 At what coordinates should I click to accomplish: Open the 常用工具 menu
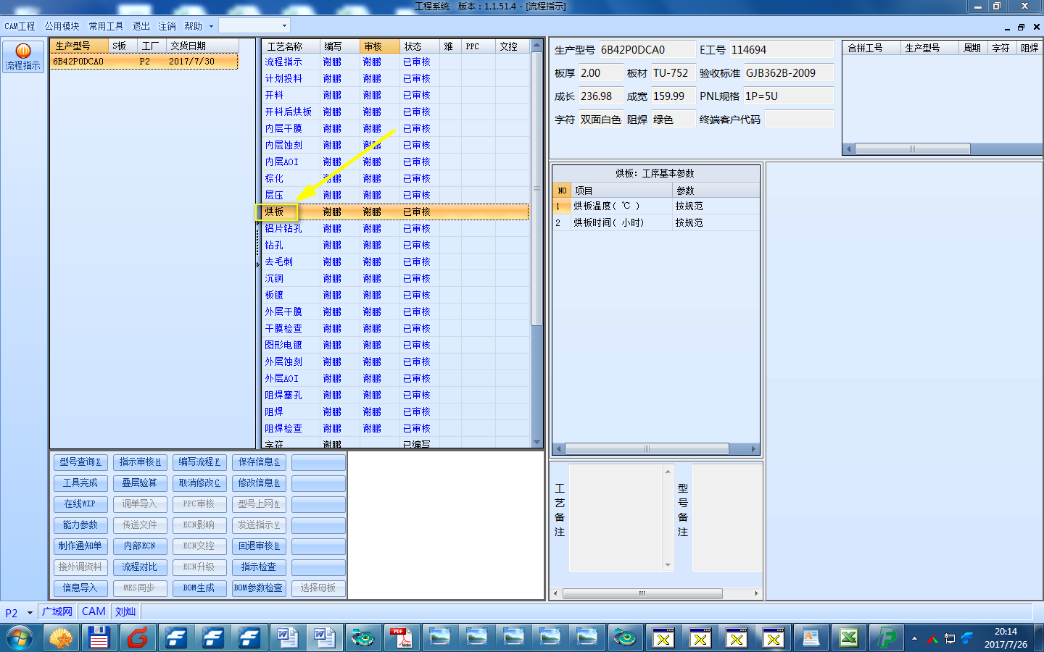(106, 26)
